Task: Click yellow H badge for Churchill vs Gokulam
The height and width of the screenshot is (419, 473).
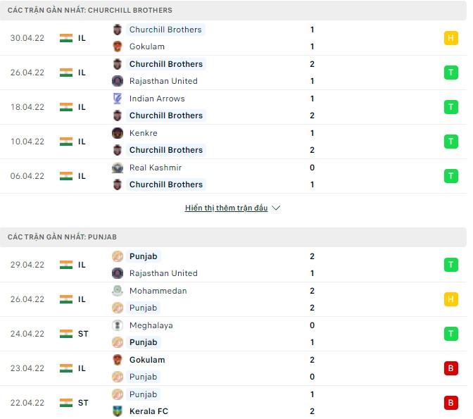Action: [450, 38]
